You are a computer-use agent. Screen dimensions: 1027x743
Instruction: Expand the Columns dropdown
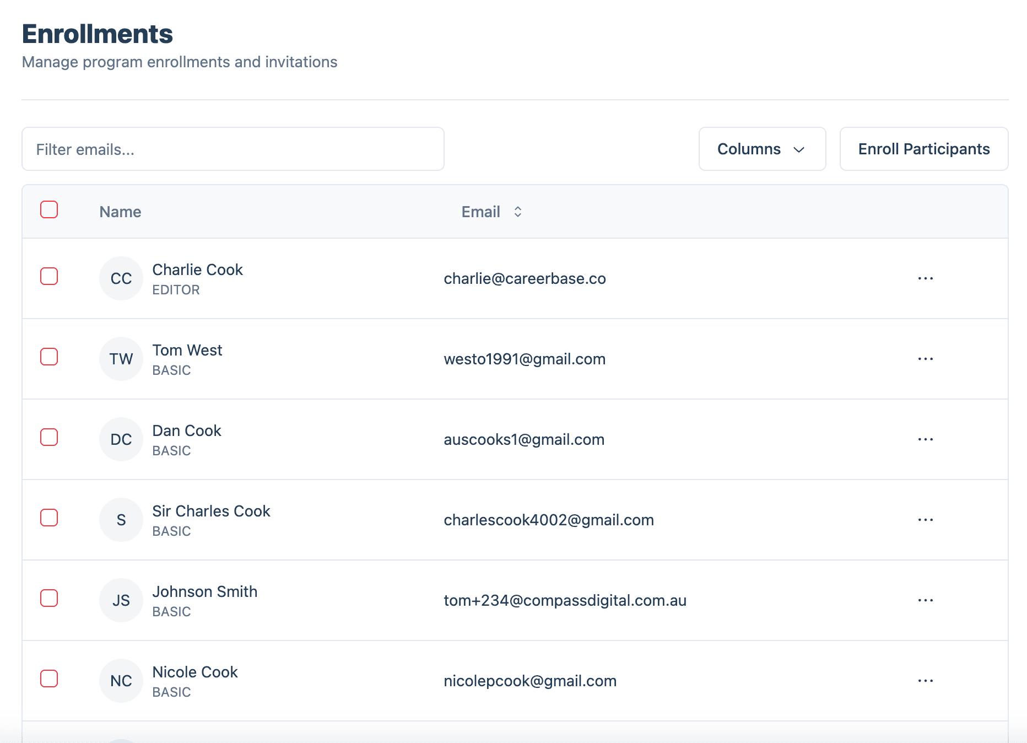[x=761, y=149]
